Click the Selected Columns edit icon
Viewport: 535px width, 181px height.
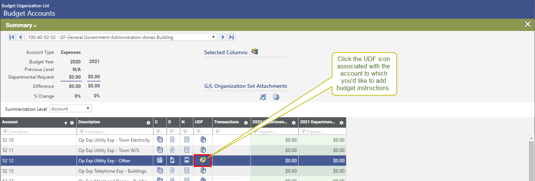tap(255, 52)
